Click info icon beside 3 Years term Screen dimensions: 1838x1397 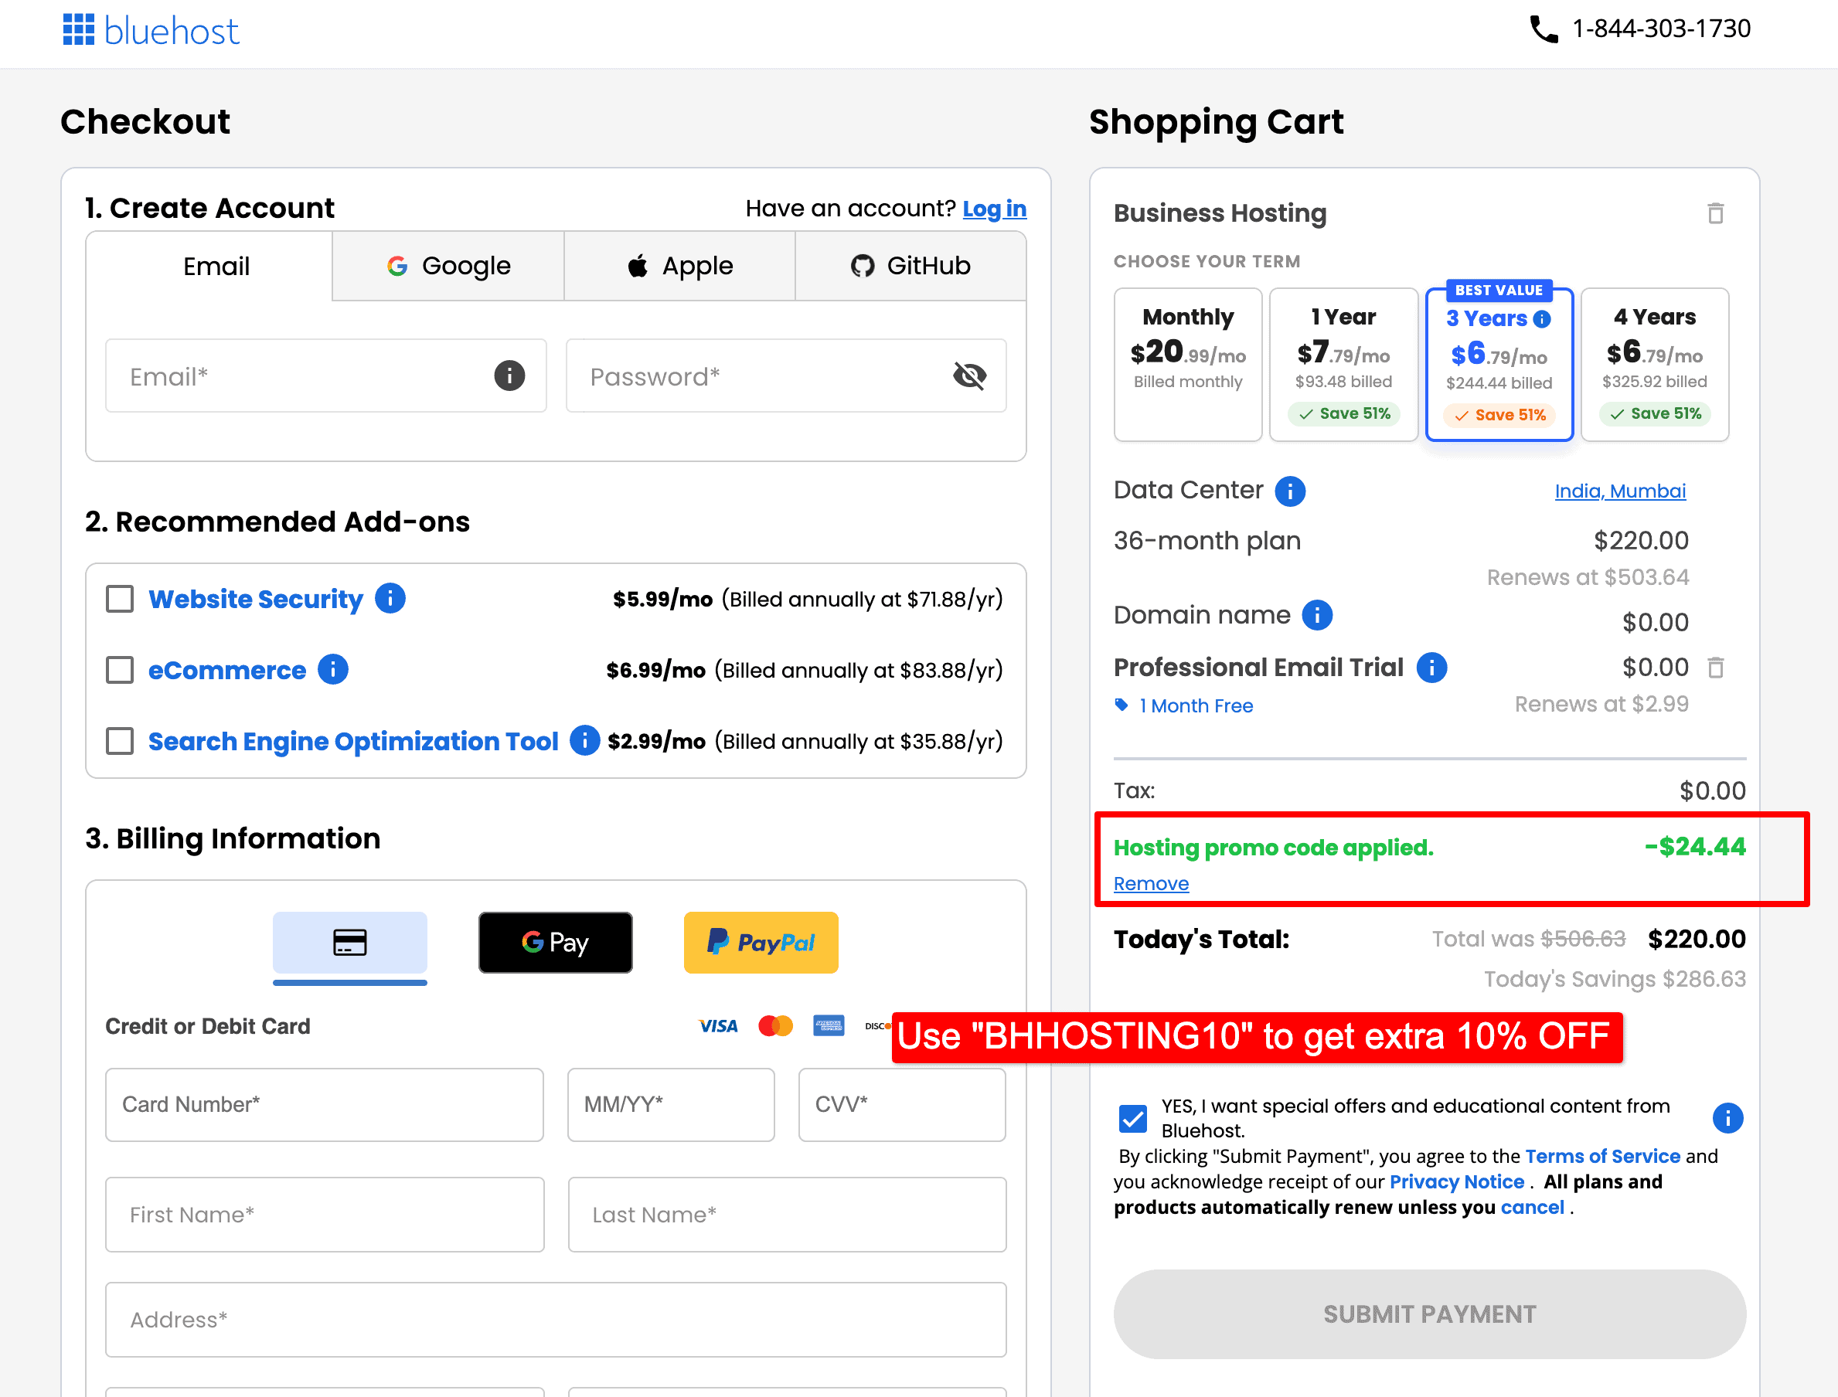point(1542,318)
